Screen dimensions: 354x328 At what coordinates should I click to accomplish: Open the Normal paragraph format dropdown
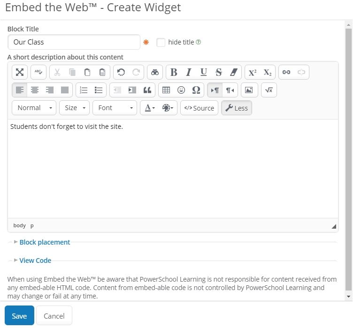[34, 108]
